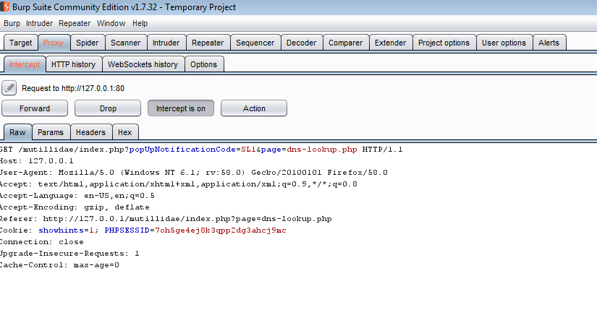Image resolution: width=597 pixels, height=328 pixels.
Task: Click the 'Request to http://127.0.0.1:80' label
Action: tap(73, 88)
